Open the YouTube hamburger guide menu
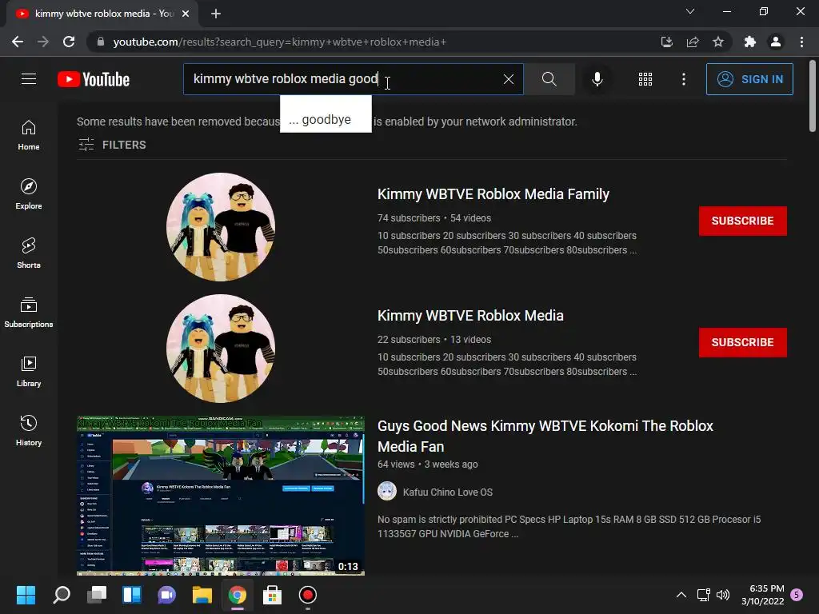819x614 pixels. (x=29, y=79)
